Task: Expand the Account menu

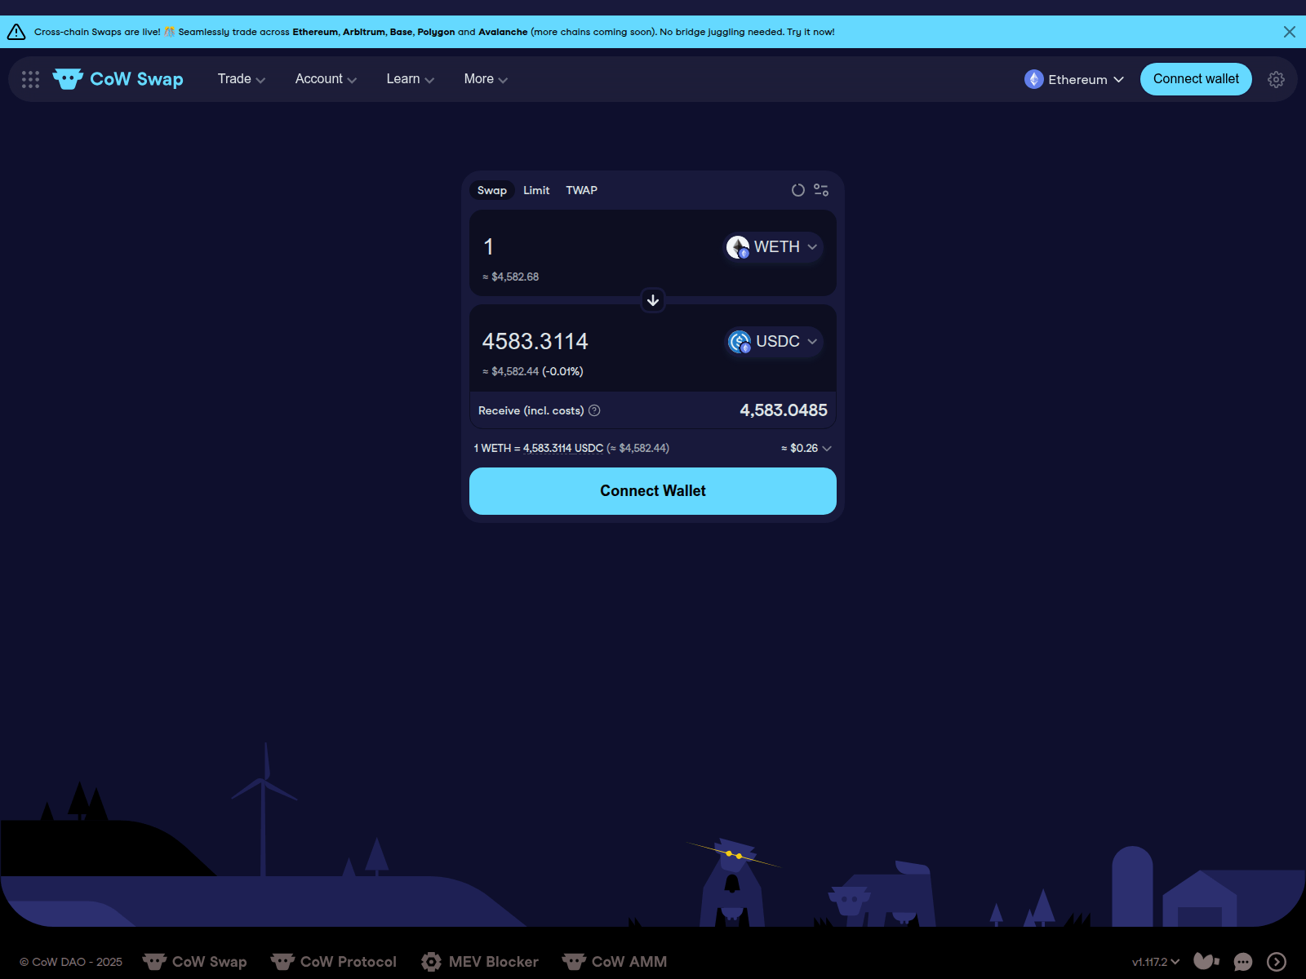Action: pos(326,79)
